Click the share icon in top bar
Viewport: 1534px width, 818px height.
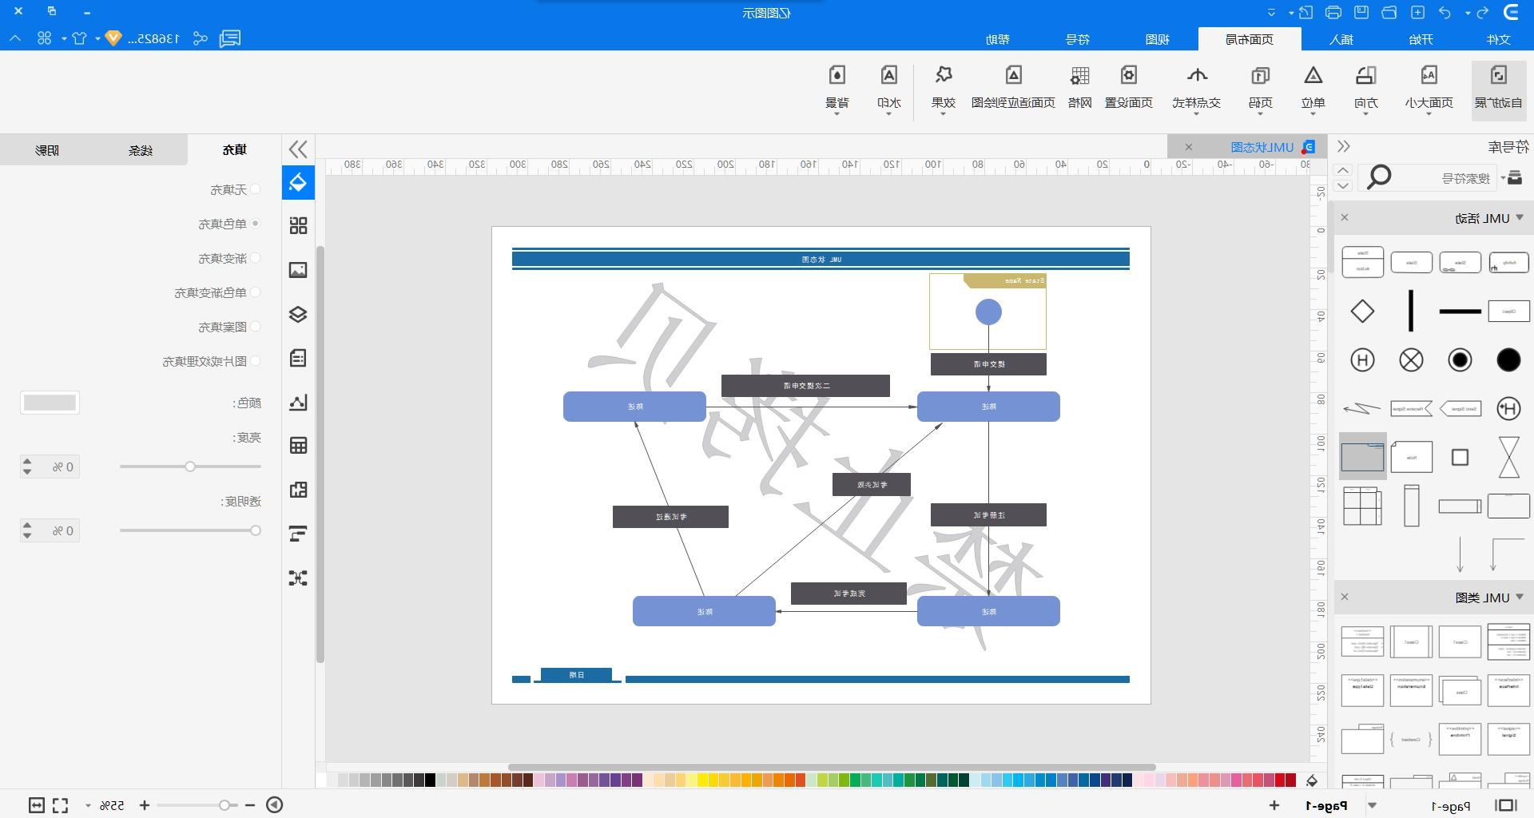[x=201, y=38]
